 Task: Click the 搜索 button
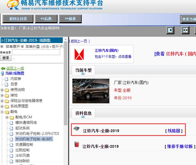click(6, 58)
